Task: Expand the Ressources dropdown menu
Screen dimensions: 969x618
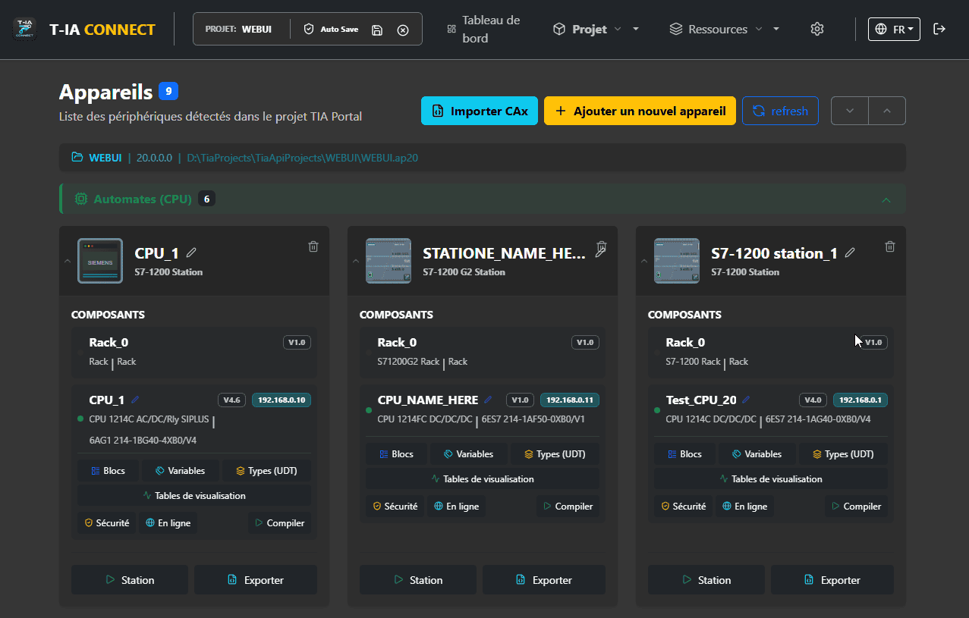Action: click(718, 29)
